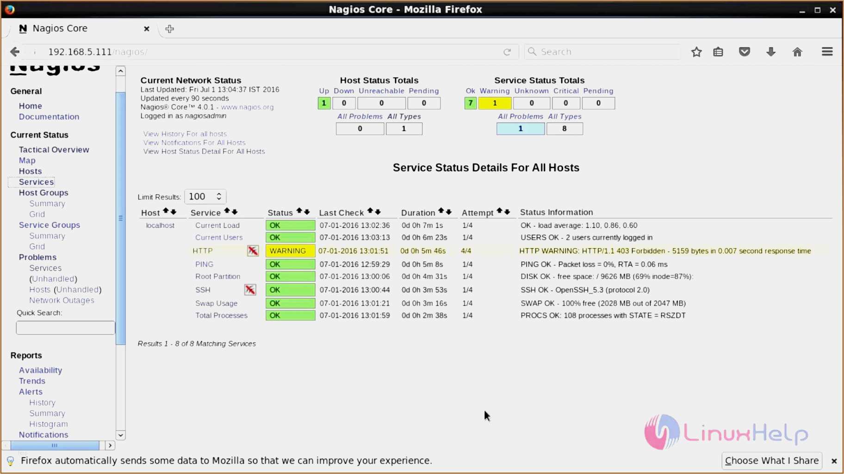
Task: Open Service Groups sidebar link
Action: point(50,225)
